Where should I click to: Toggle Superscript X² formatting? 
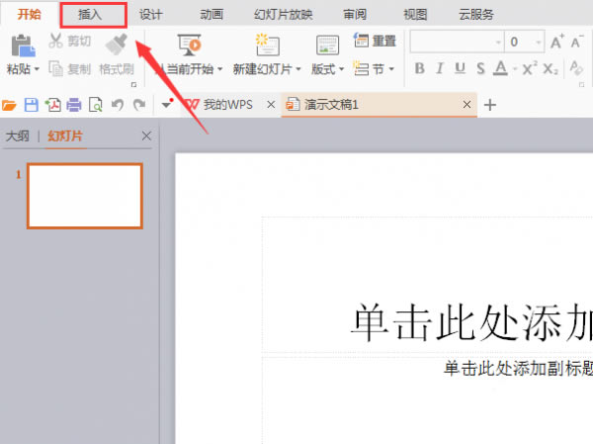[529, 68]
